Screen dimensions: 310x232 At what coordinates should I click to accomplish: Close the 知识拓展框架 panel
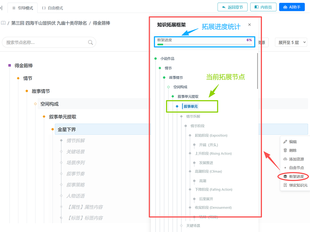(250, 25)
